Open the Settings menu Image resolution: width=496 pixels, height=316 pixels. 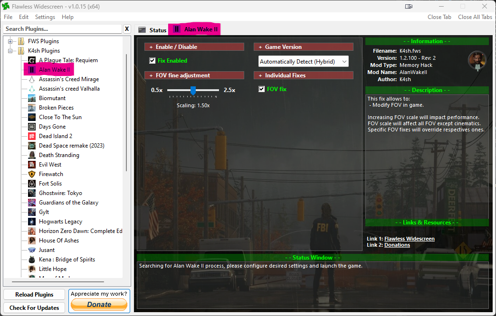[45, 17]
